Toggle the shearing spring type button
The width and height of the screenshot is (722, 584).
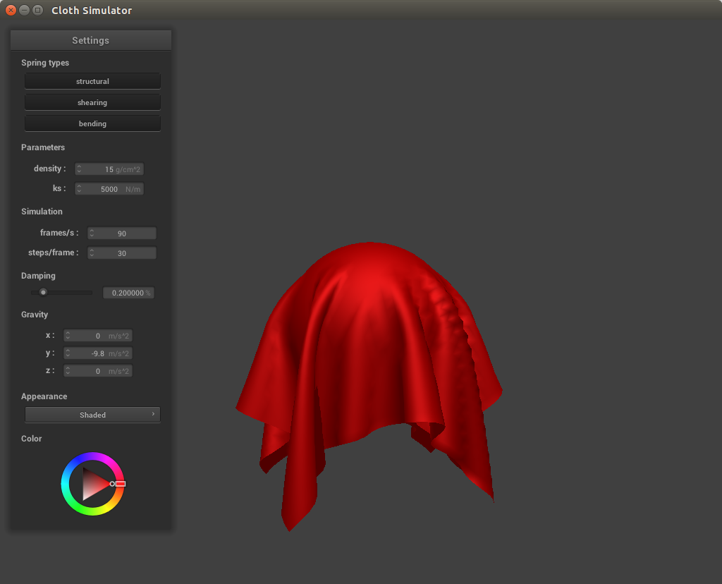pos(92,102)
